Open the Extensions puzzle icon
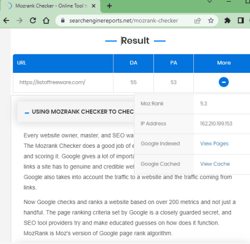Screen dimensions: 250x244 [x=227, y=21]
